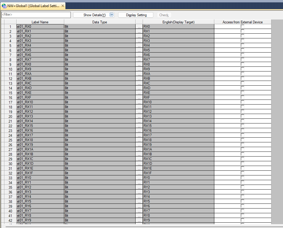Select row number 20 header
This screenshot has width=283, height=228.
point(10,116)
